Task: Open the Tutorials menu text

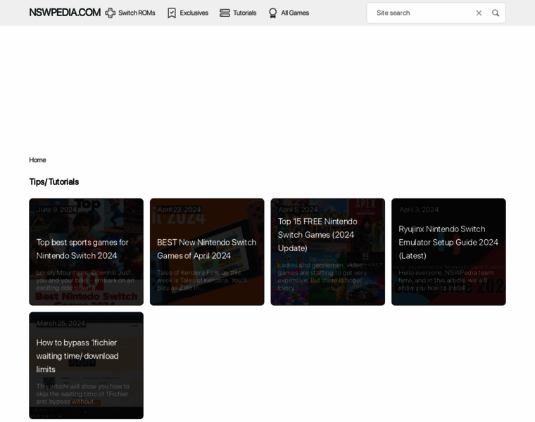Action: pyautogui.click(x=245, y=13)
